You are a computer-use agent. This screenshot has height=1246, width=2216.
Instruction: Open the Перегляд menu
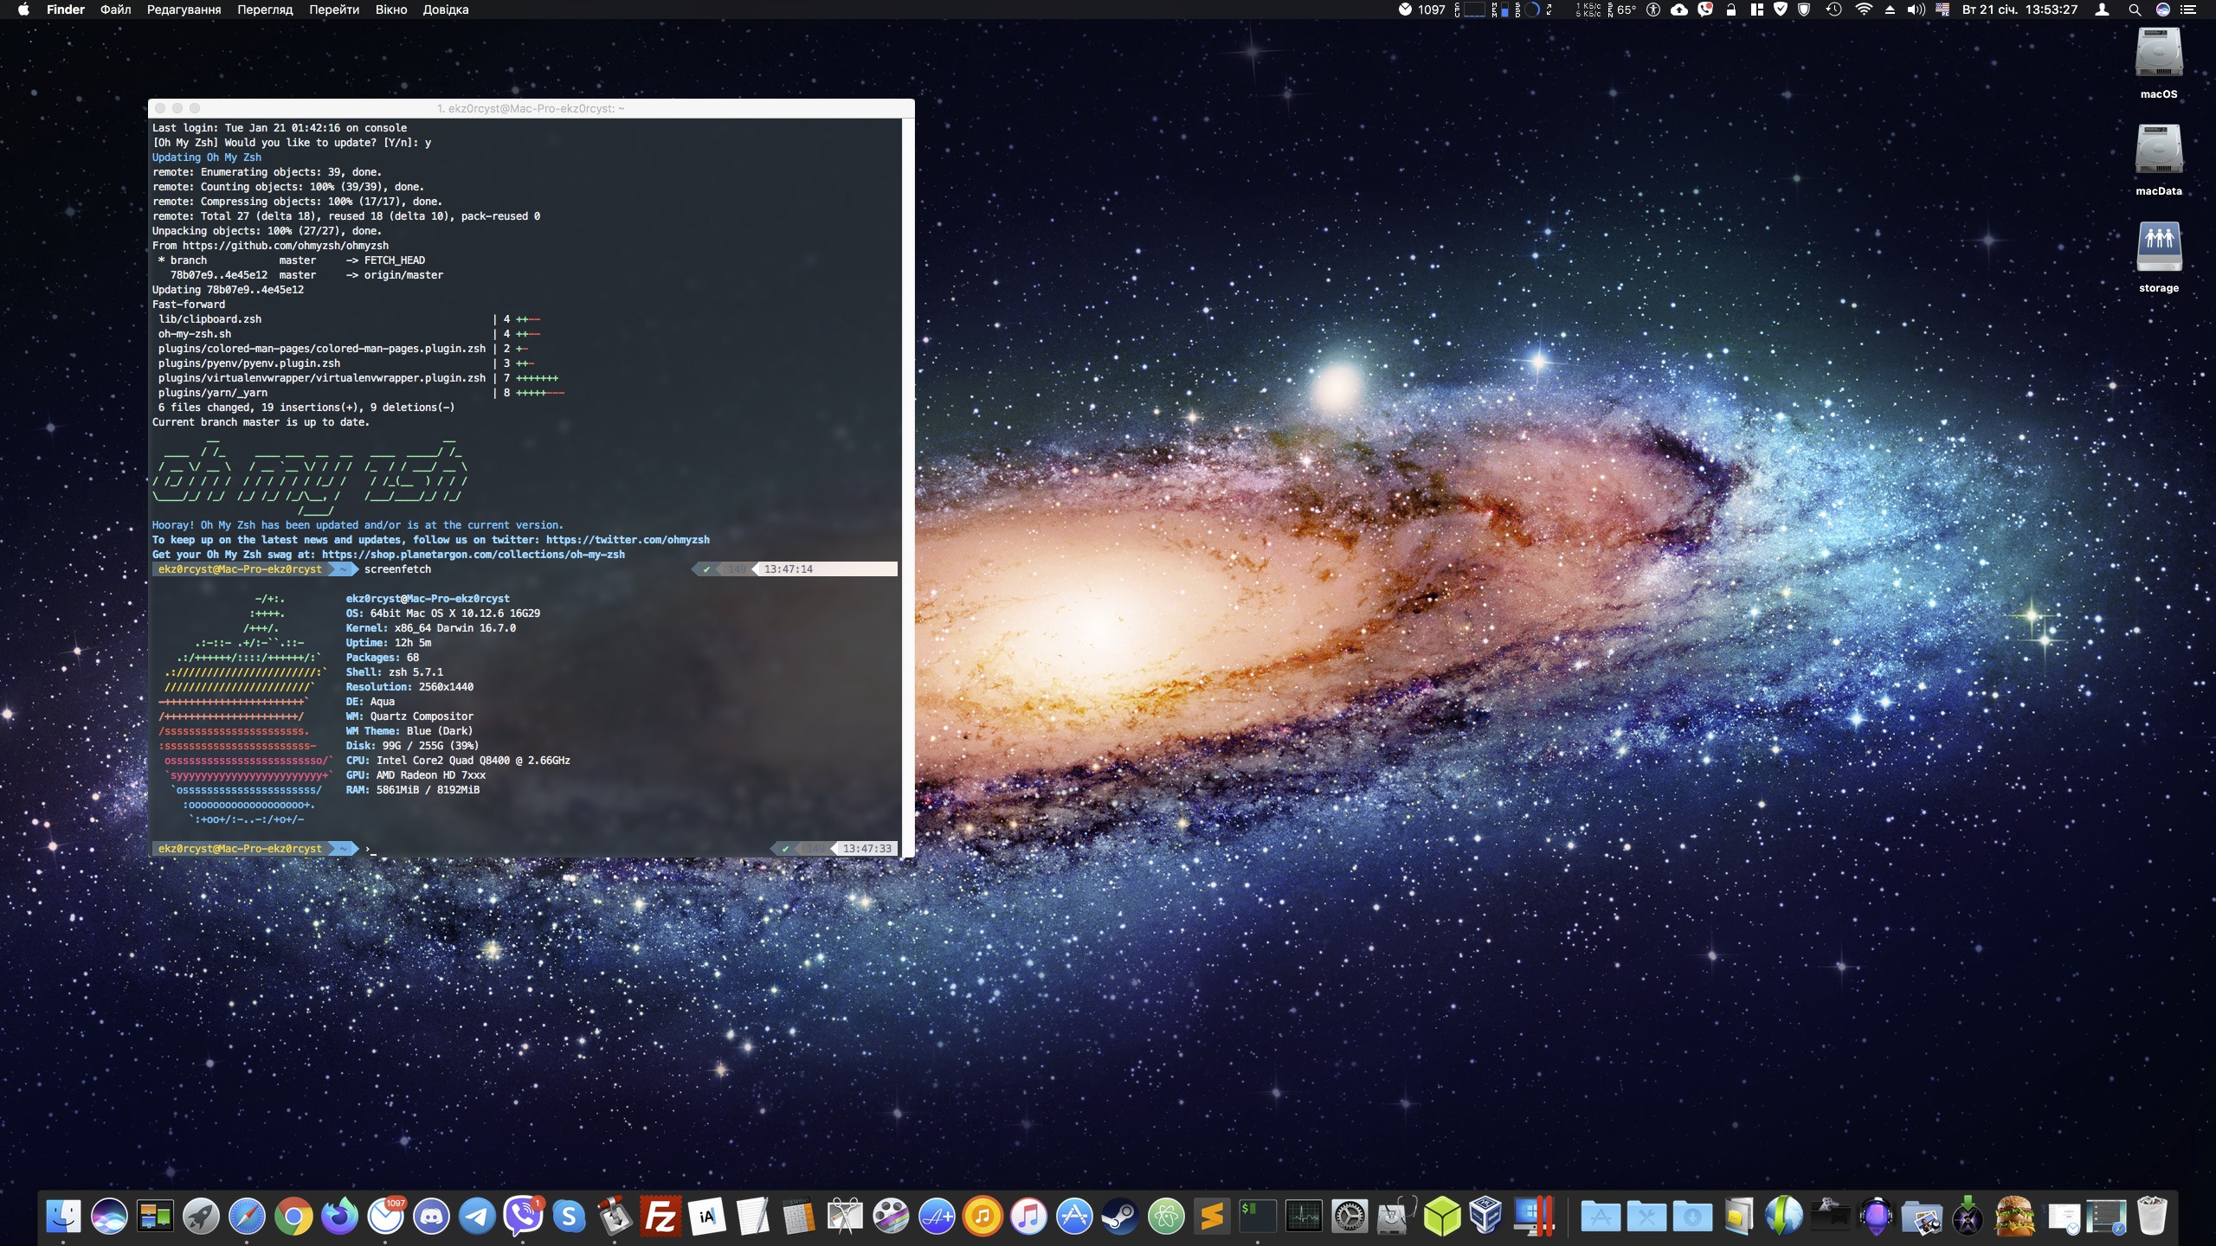pos(265,10)
